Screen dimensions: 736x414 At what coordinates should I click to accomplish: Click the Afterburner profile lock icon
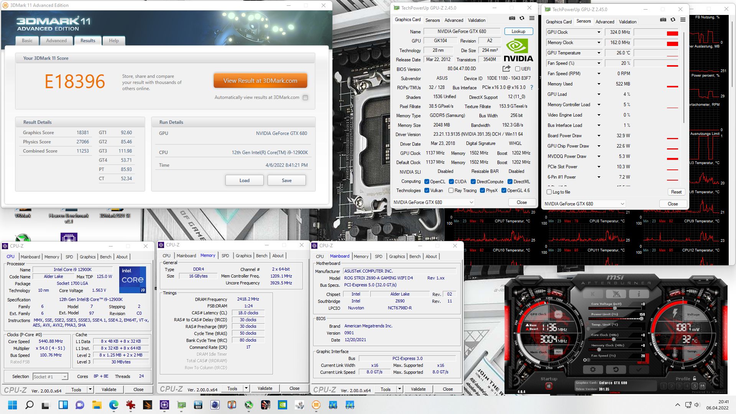point(695,378)
